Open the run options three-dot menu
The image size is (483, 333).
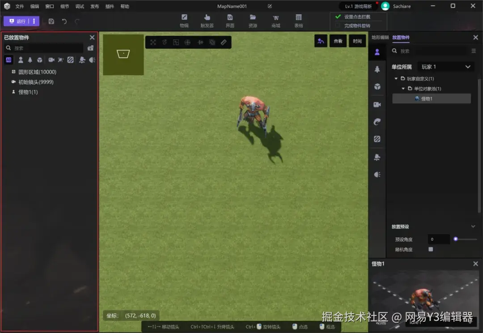coord(34,21)
